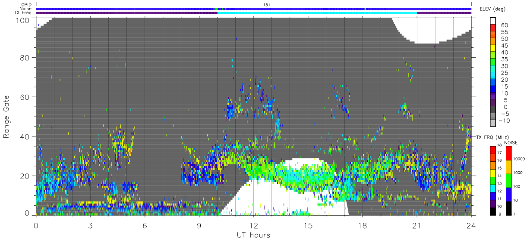Click the 9 tick on UT hours axis
Screen dimensions: 530x244
tap(199, 225)
